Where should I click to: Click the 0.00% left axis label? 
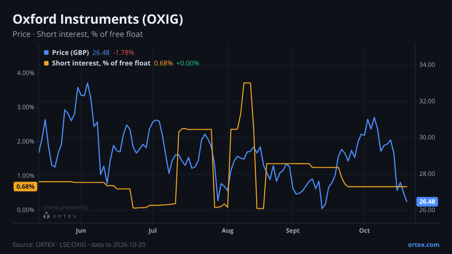click(25, 210)
